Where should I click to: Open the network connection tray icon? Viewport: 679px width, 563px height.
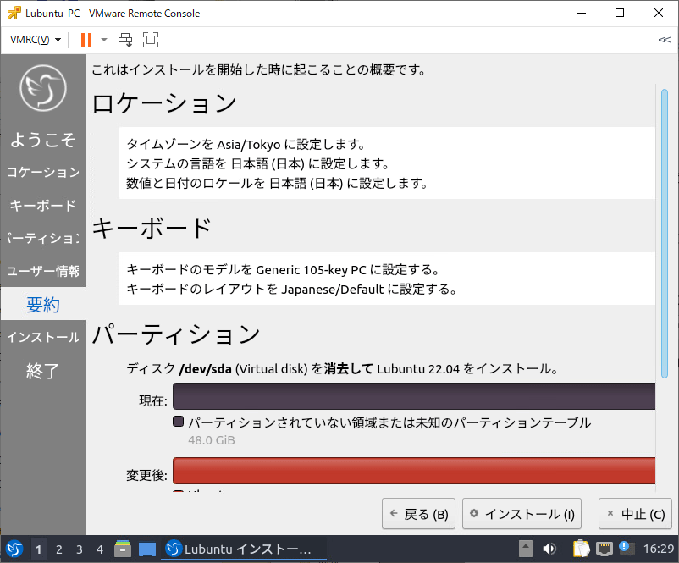click(x=604, y=549)
